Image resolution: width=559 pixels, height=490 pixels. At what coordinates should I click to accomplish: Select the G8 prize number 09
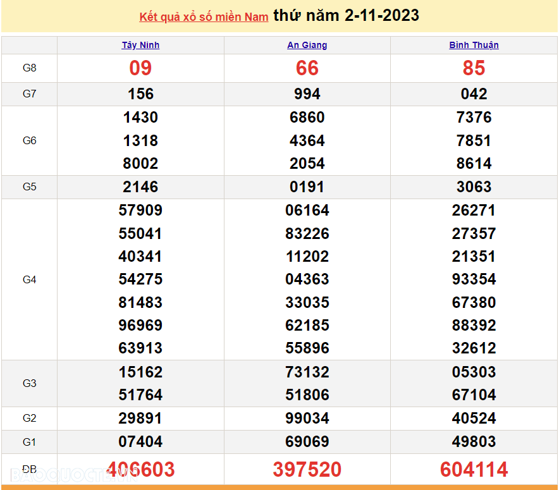(x=140, y=68)
